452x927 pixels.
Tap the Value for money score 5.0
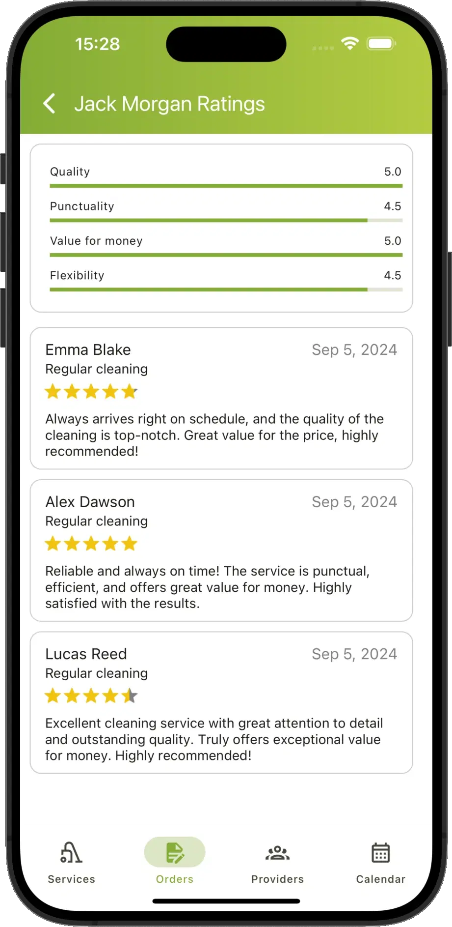click(393, 241)
